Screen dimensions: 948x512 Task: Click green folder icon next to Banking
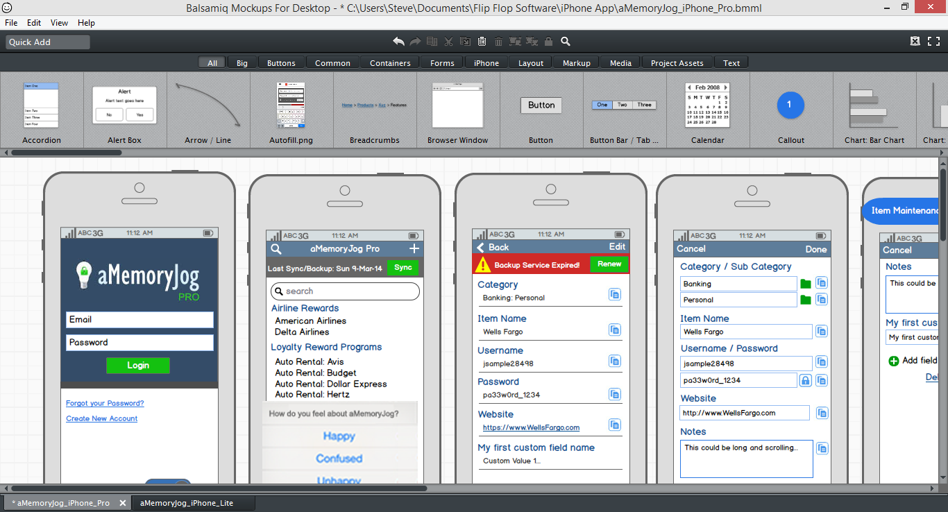[806, 284]
